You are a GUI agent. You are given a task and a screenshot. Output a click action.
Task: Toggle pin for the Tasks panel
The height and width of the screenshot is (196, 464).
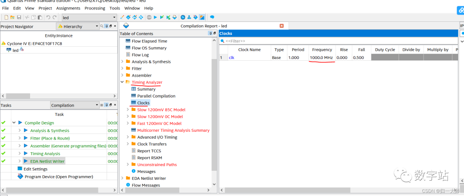tap(106, 105)
